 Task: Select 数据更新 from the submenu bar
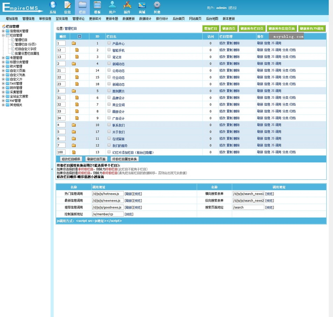(129, 19)
